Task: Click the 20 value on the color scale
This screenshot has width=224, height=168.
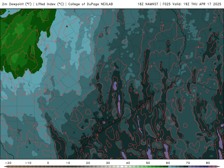Action: click(x=88, y=163)
